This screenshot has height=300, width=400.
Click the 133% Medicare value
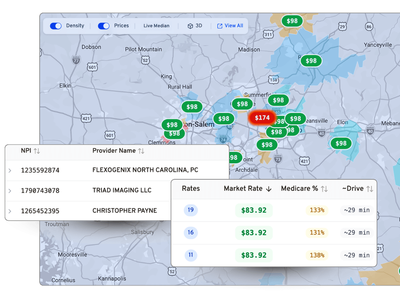point(317,210)
